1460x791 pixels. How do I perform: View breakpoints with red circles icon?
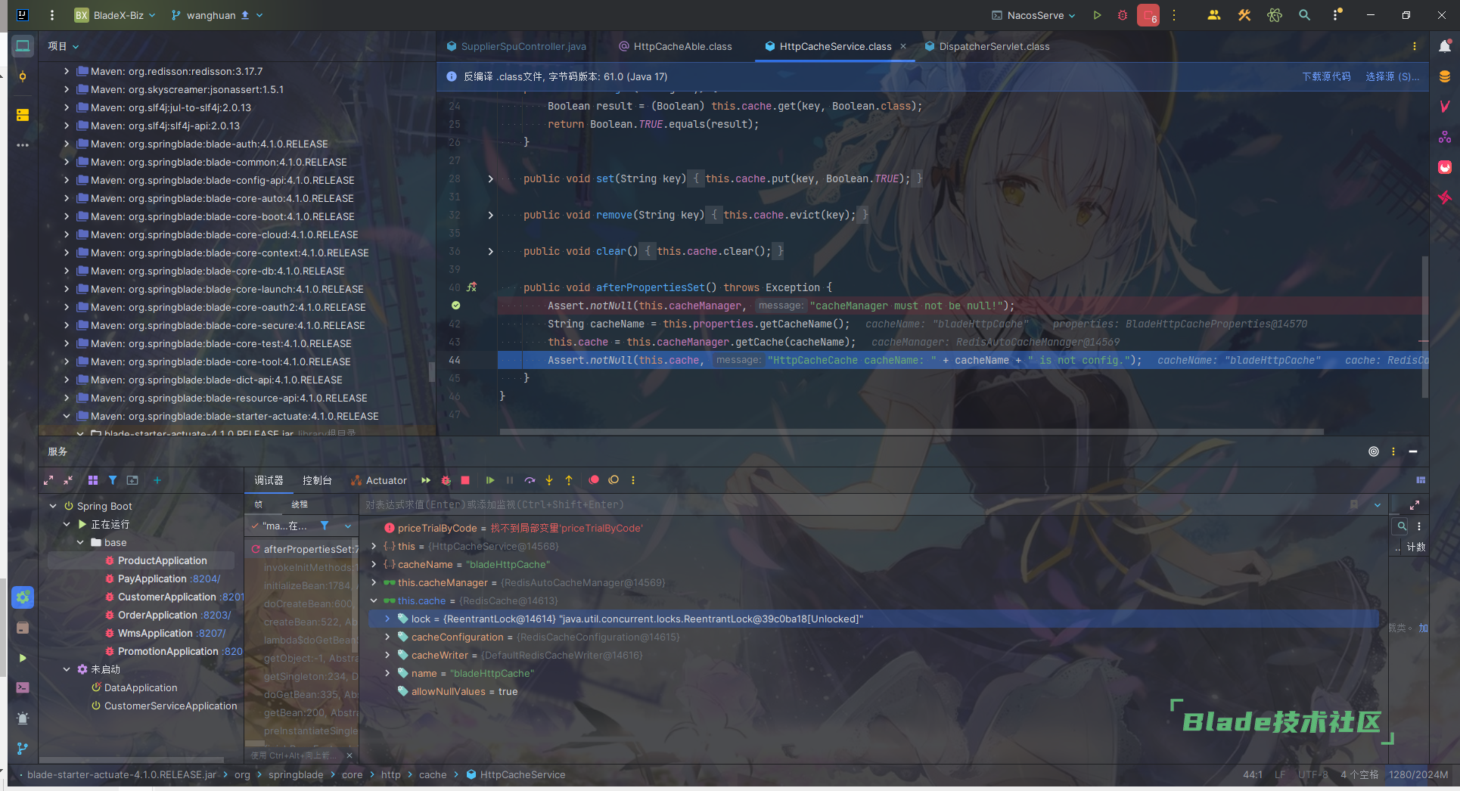click(594, 480)
